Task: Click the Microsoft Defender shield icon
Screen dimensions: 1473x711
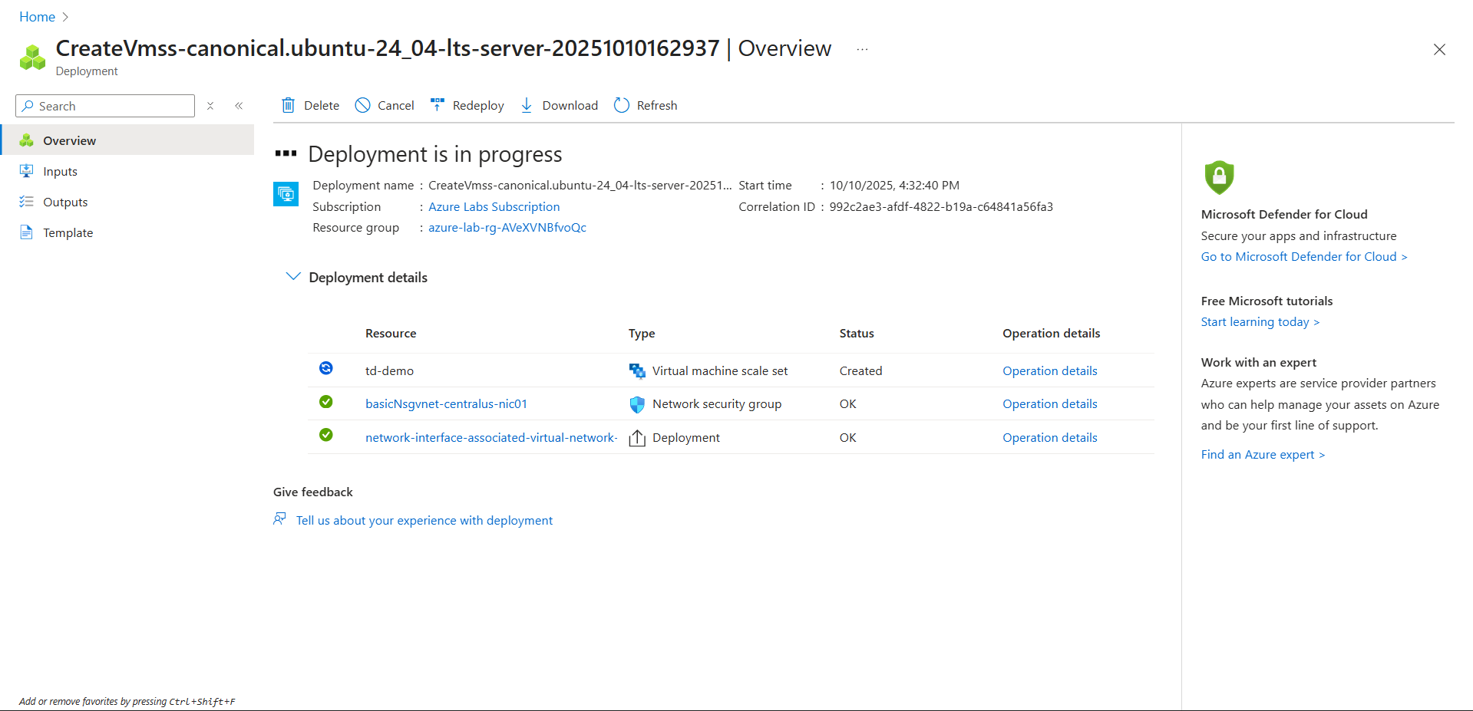Action: 1219,177
